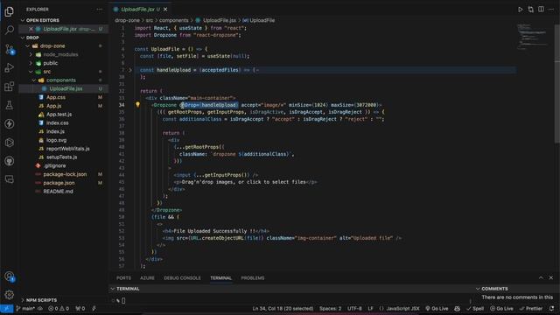
Task: Open App.test.js in the file tree
Action: [59, 115]
